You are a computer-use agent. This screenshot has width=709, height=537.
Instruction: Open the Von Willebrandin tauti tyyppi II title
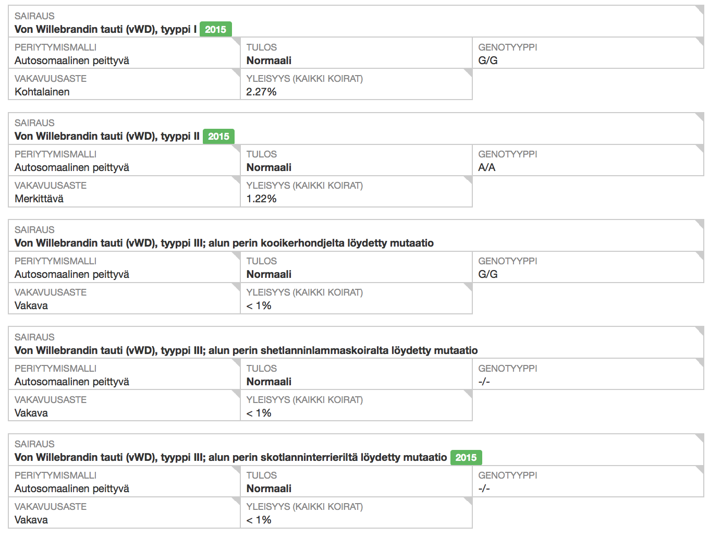pyautogui.click(x=107, y=137)
